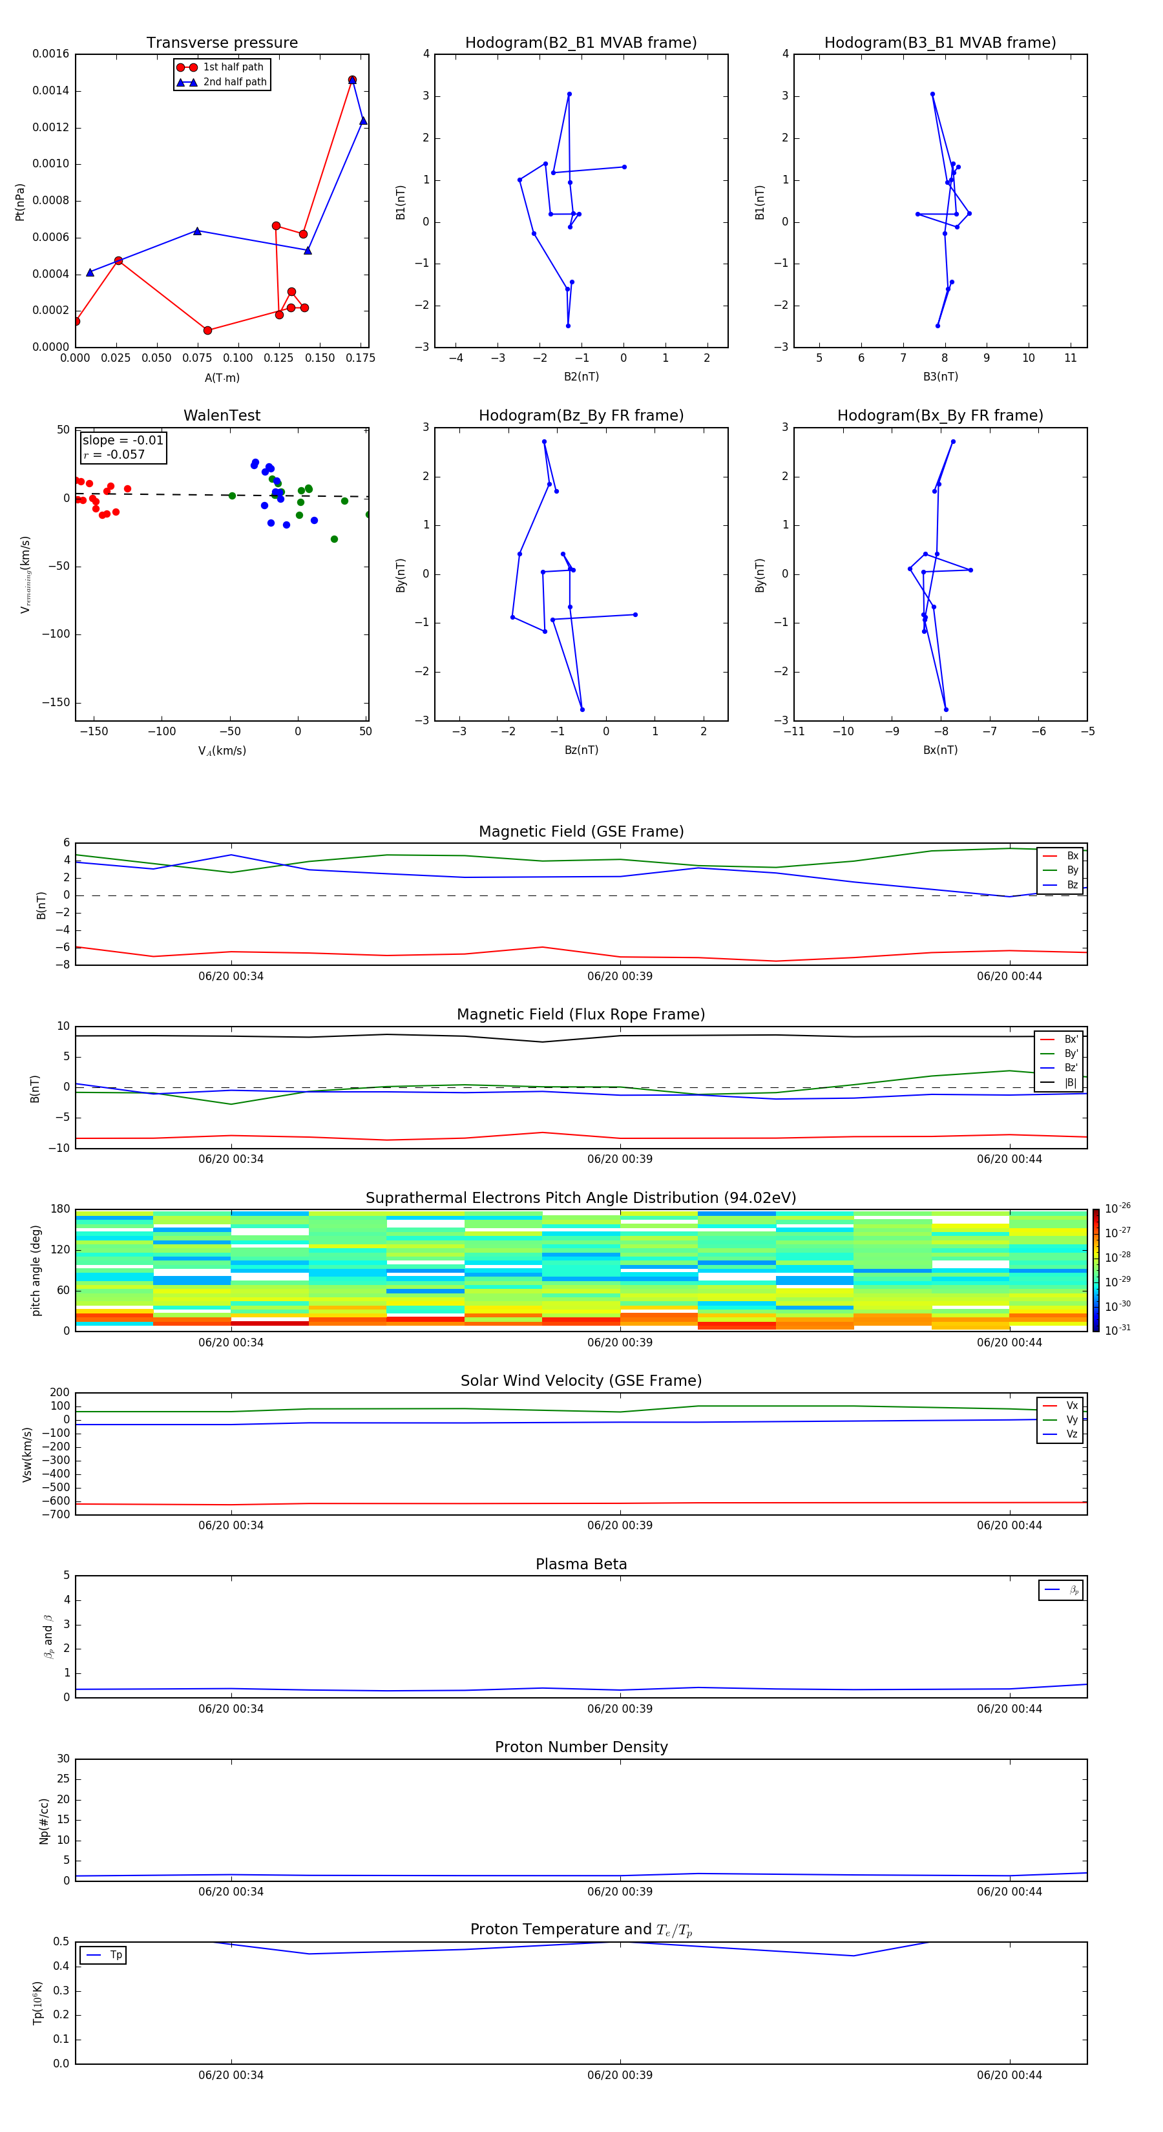Viewport: 1163px width, 2132px height.
Task: Select the "Tp" legend entry
Action: [x=104, y=1955]
